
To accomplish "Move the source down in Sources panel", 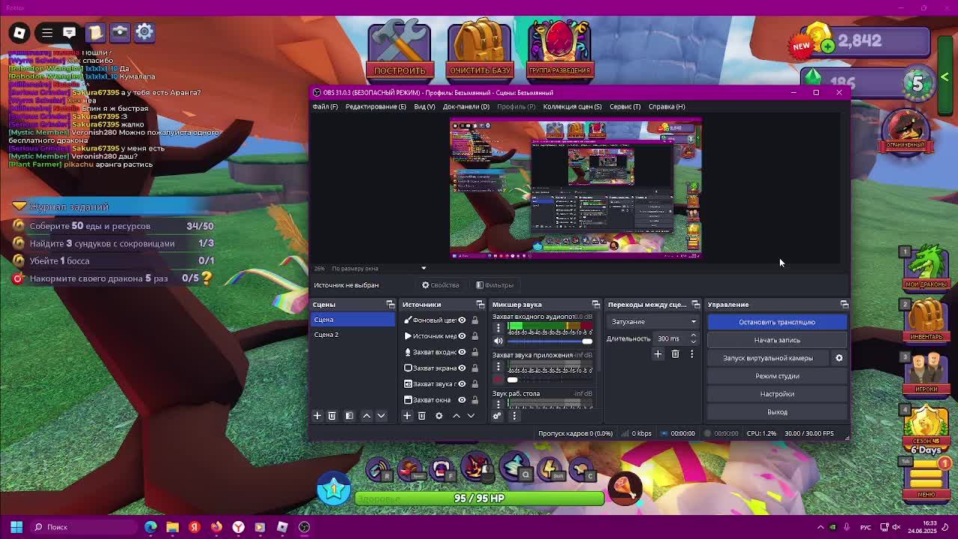I will point(471,415).
